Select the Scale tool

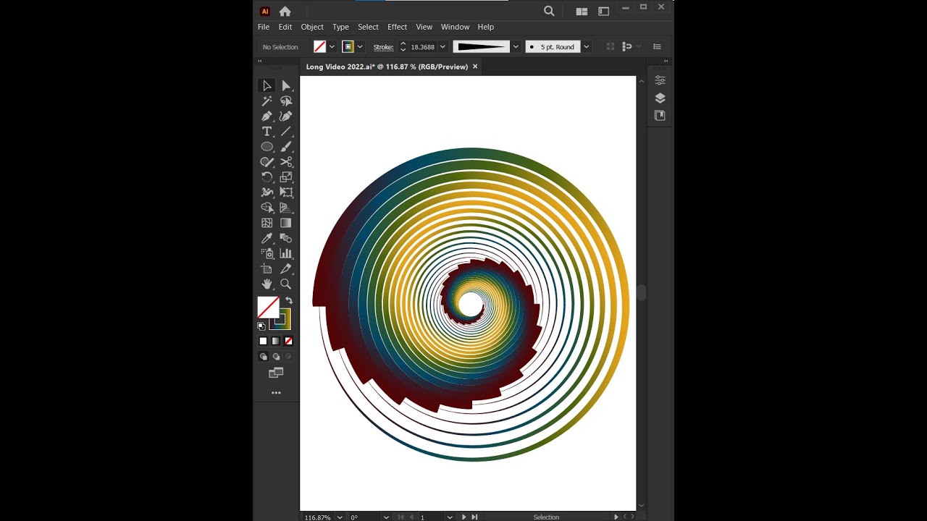286,177
